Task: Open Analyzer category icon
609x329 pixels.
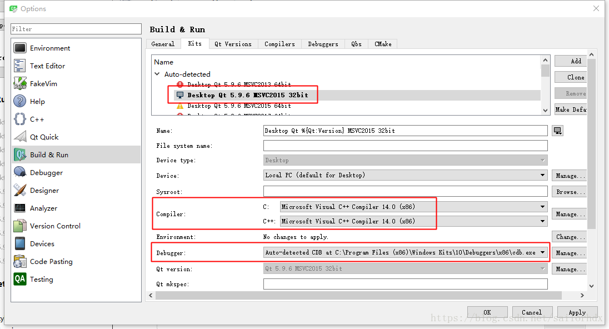Action: (x=20, y=208)
